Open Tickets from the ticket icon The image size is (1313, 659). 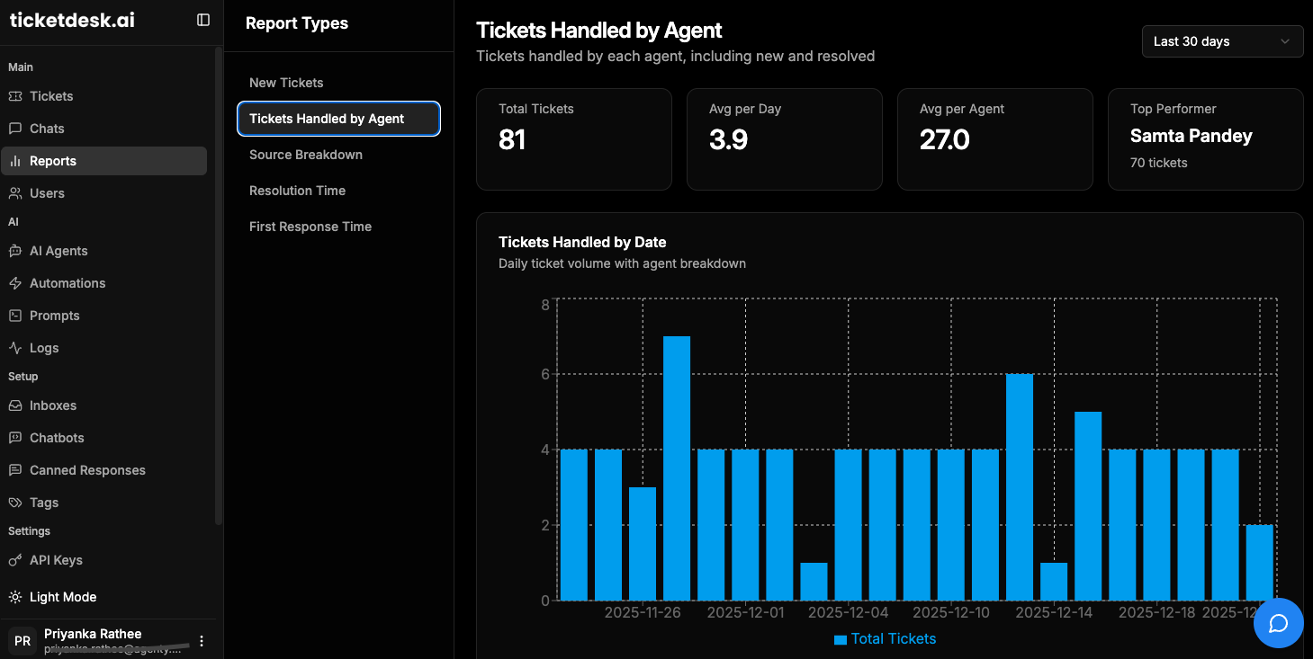point(15,96)
